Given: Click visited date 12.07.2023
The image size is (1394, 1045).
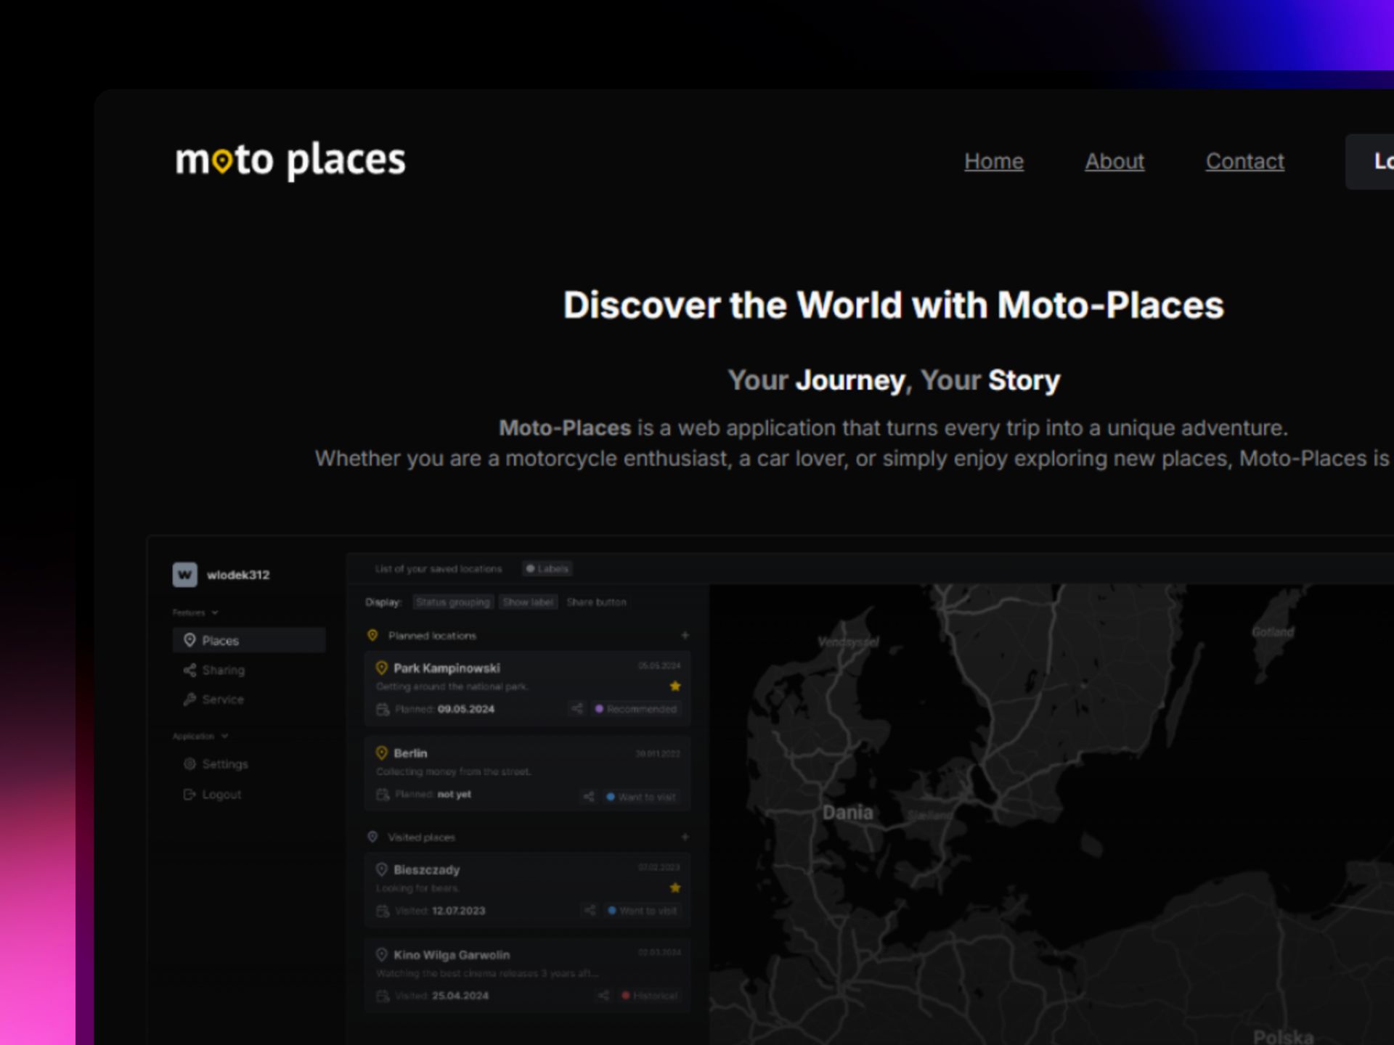Looking at the screenshot, I should point(459,911).
